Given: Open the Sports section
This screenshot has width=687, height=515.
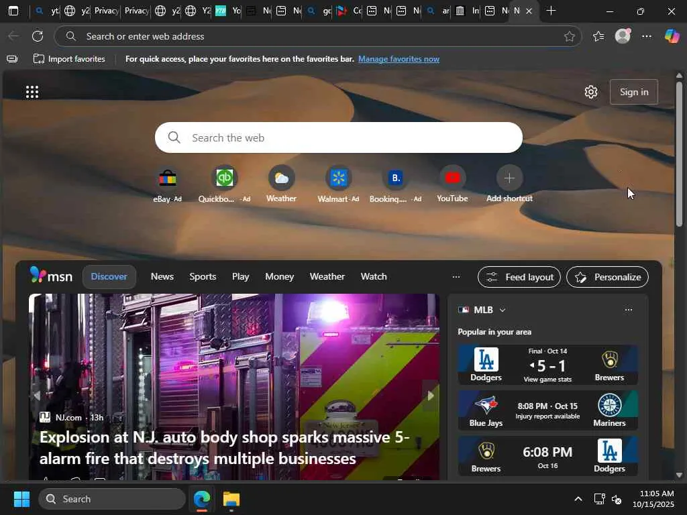Looking at the screenshot, I should (203, 277).
